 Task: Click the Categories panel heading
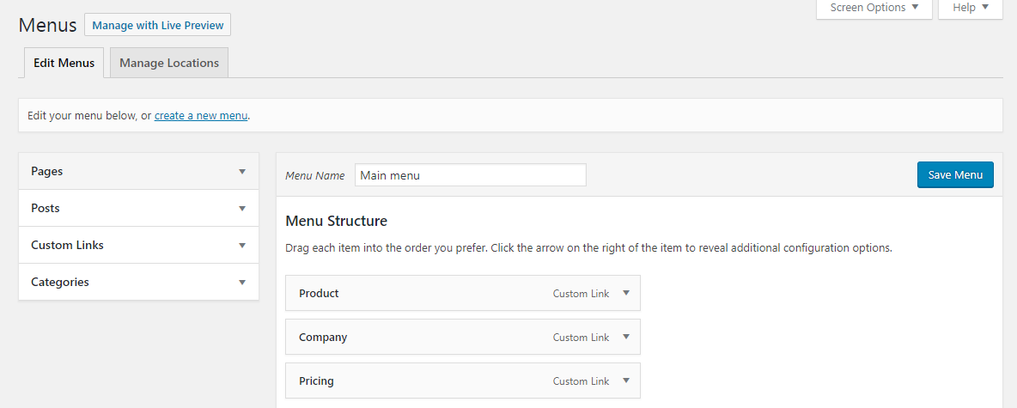click(x=60, y=282)
